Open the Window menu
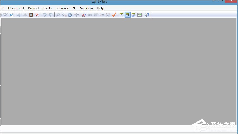Viewport: 238px width, 134px height. click(x=86, y=8)
